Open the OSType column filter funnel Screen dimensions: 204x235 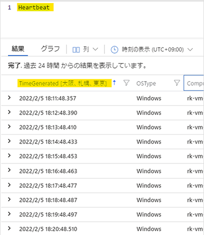coord(177,83)
